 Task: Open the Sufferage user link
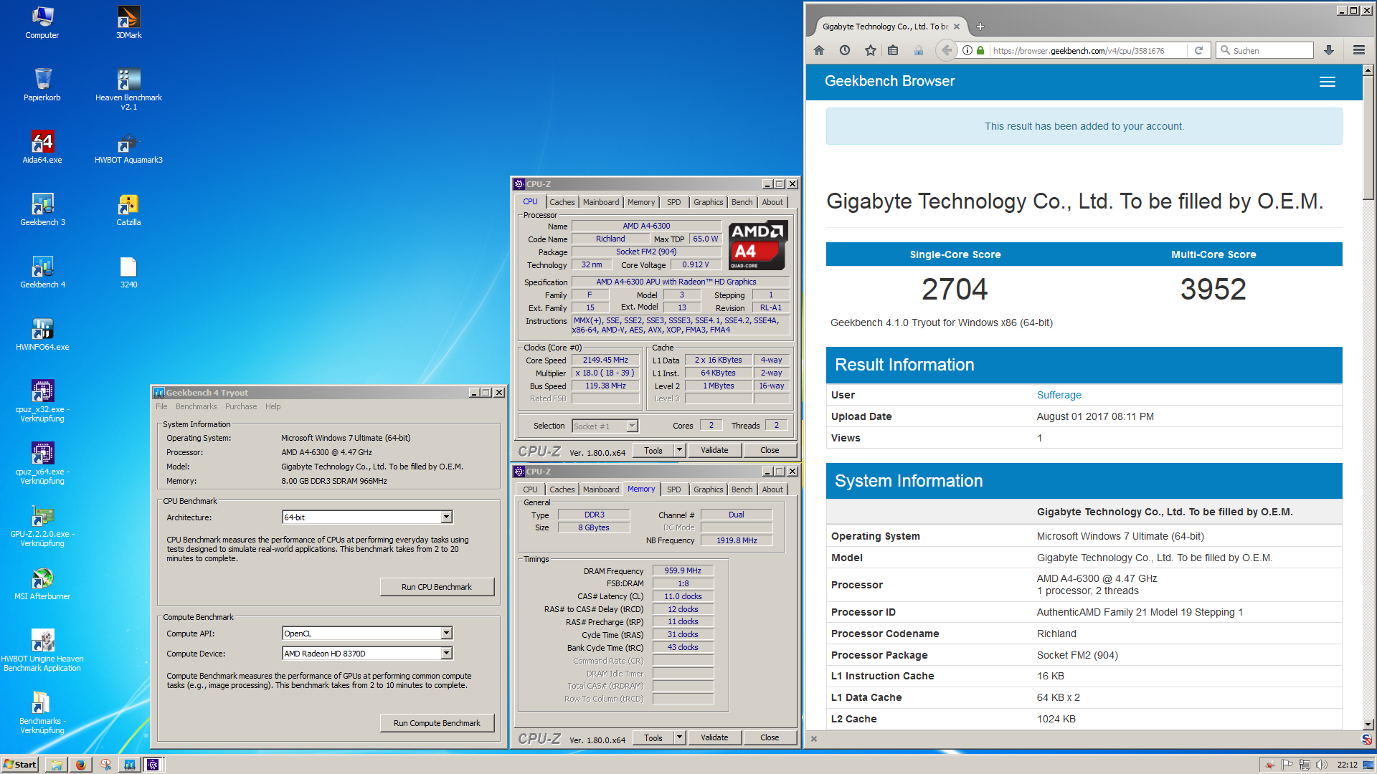click(x=1059, y=395)
